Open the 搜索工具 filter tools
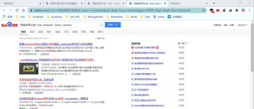Image resolution: width=254 pixels, height=109 pixels. (100, 38)
